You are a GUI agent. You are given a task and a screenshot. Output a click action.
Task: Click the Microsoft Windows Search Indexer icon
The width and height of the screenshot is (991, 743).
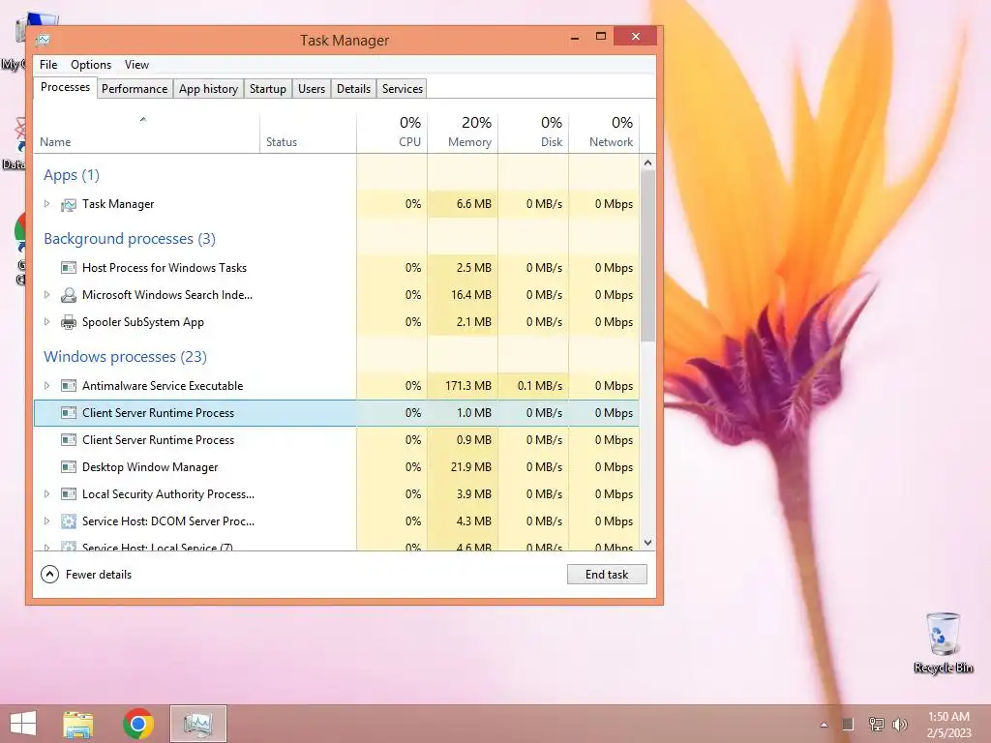click(69, 295)
